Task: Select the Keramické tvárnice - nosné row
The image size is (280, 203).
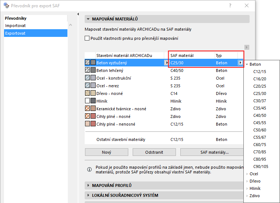Action: pyautogui.click(x=164, y=109)
